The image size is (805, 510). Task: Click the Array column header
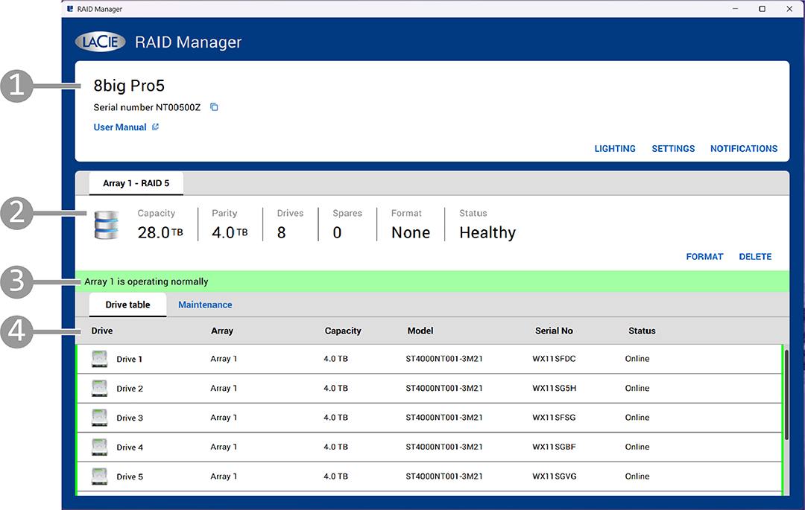222,331
